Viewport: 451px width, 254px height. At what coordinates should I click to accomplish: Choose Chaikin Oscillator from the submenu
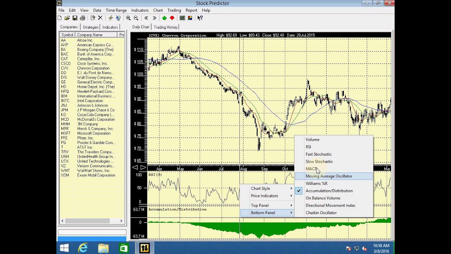click(334, 213)
